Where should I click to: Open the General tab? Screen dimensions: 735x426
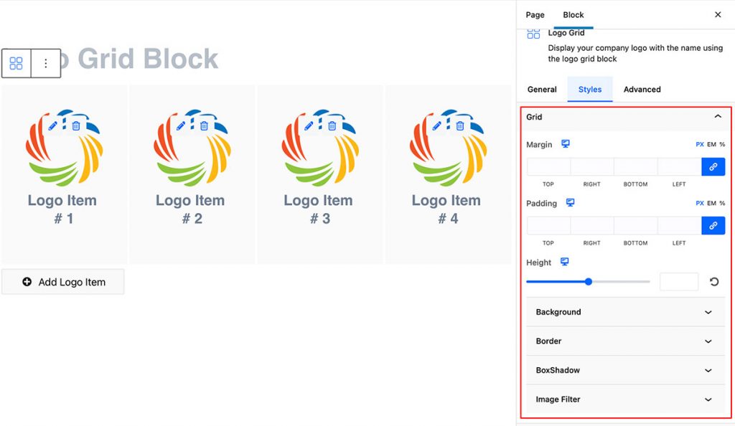pos(542,90)
